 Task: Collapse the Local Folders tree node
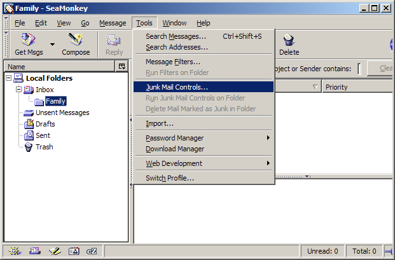[9, 78]
